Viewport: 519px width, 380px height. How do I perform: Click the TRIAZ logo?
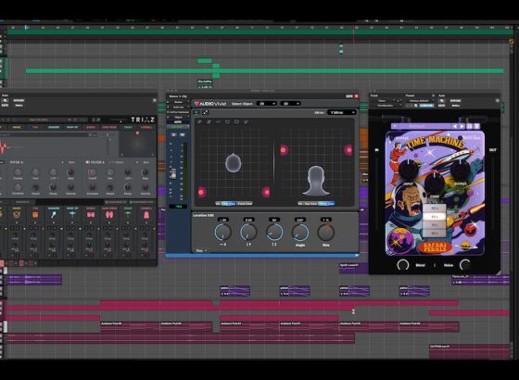[143, 120]
